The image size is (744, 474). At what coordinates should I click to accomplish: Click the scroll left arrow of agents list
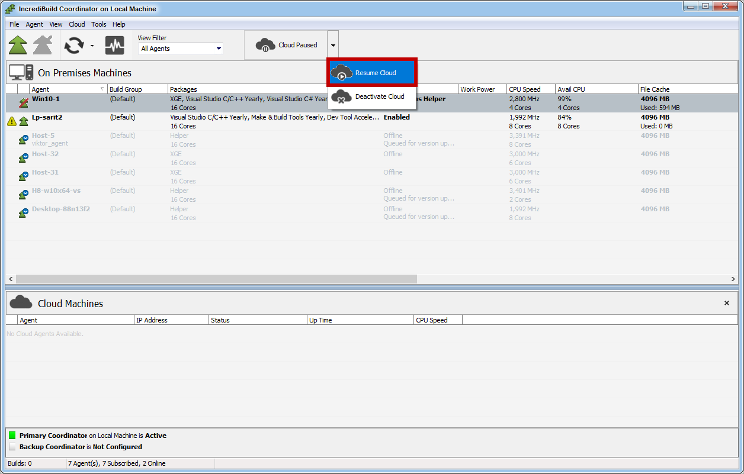(11, 279)
